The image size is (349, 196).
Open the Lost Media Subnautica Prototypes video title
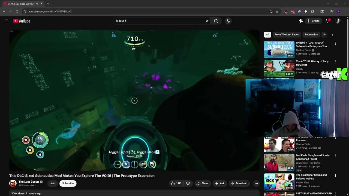coord(312,44)
